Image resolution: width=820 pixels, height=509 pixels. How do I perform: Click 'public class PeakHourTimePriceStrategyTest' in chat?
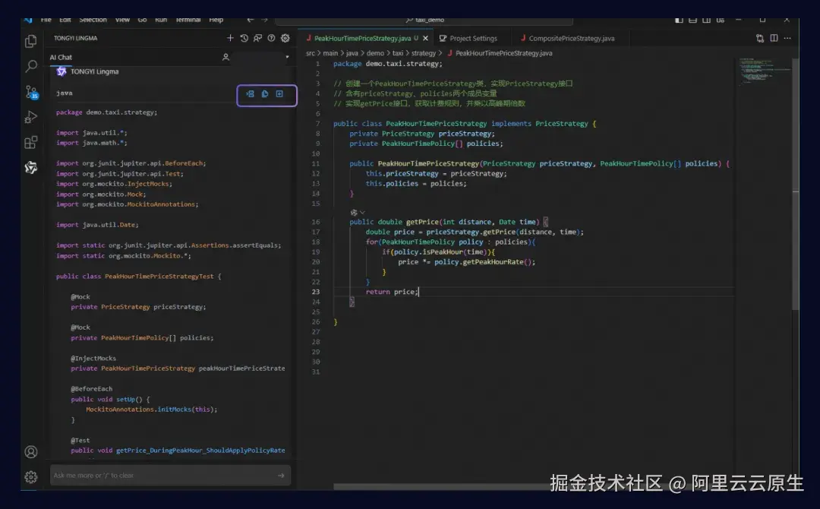(x=134, y=277)
